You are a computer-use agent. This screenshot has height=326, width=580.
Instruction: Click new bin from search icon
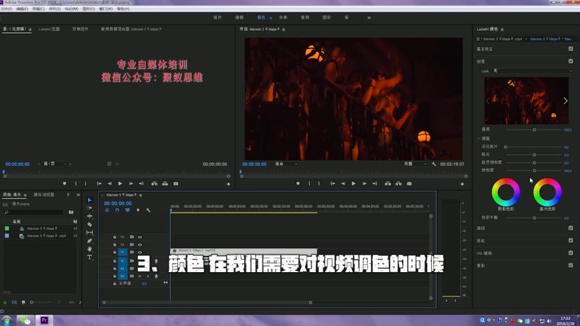click(x=71, y=212)
